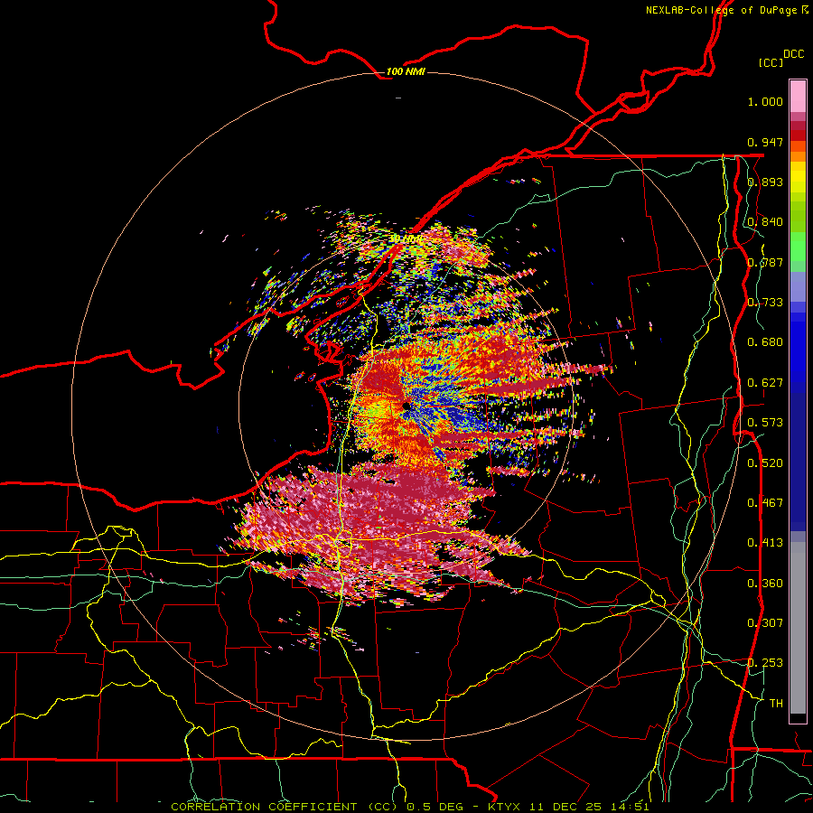Click the 0.680 scale value
Screen dimensions: 813x813
coord(765,342)
